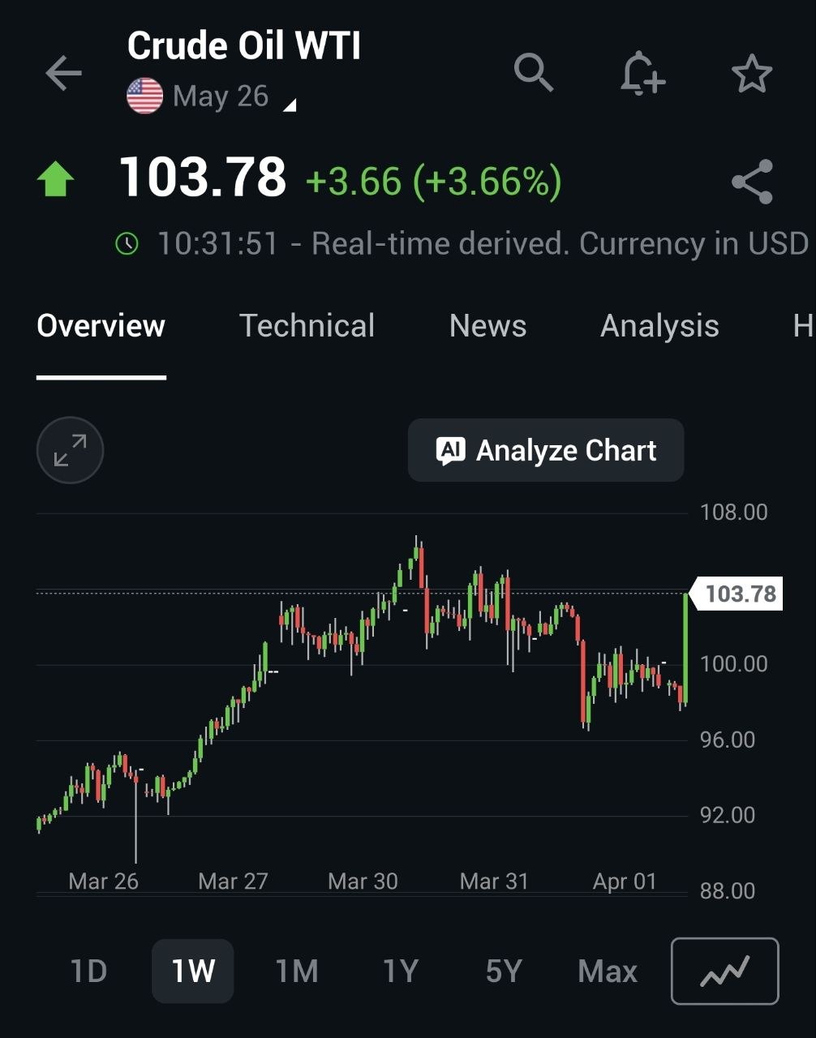Select the Max time range
This screenshot has height=1038, width=816.
608,971
